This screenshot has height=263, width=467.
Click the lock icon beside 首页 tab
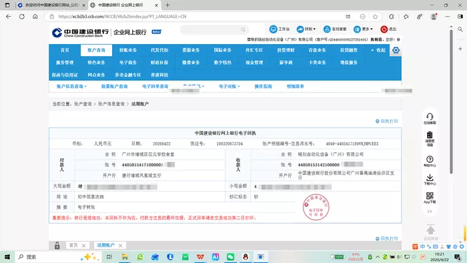57,246
